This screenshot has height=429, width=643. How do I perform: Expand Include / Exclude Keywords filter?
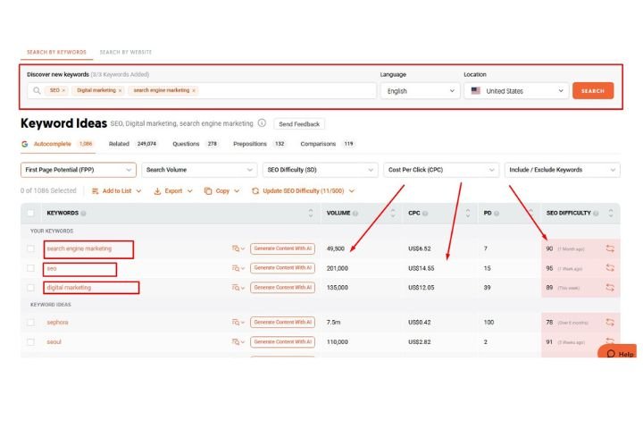pos(563,170)
